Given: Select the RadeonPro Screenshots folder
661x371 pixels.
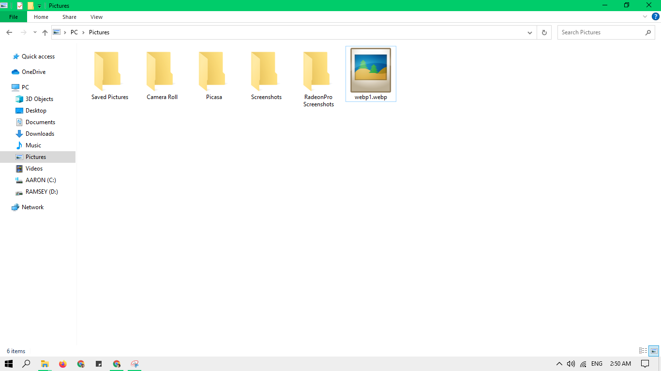Looking at the screenshot, I should [318, 79].
